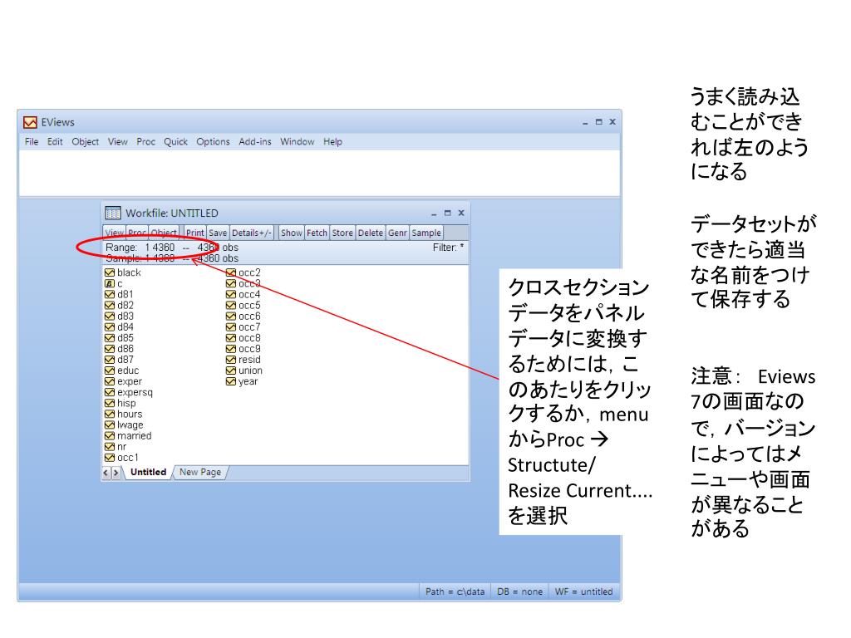Select the occ1 series icon
The height and width of the screenshot is (638, 851).
click(110, 458)
